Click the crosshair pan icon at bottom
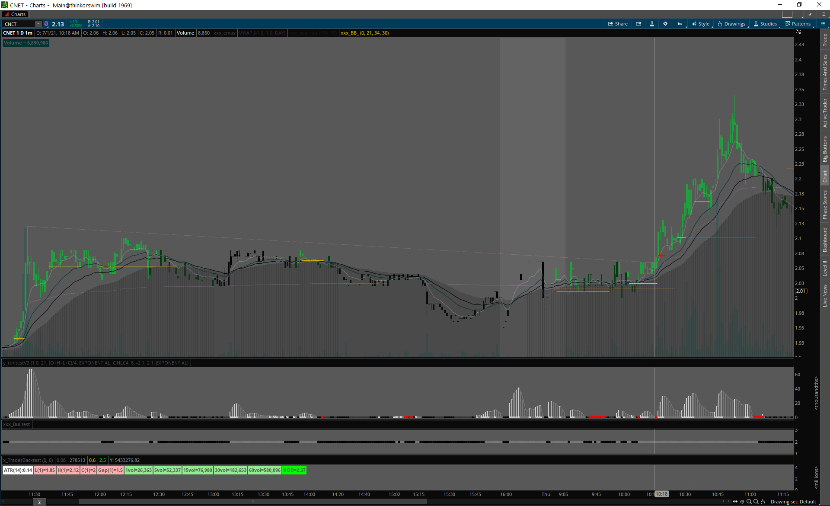Screen dimensions: 830x506 [x=742, y=502]
